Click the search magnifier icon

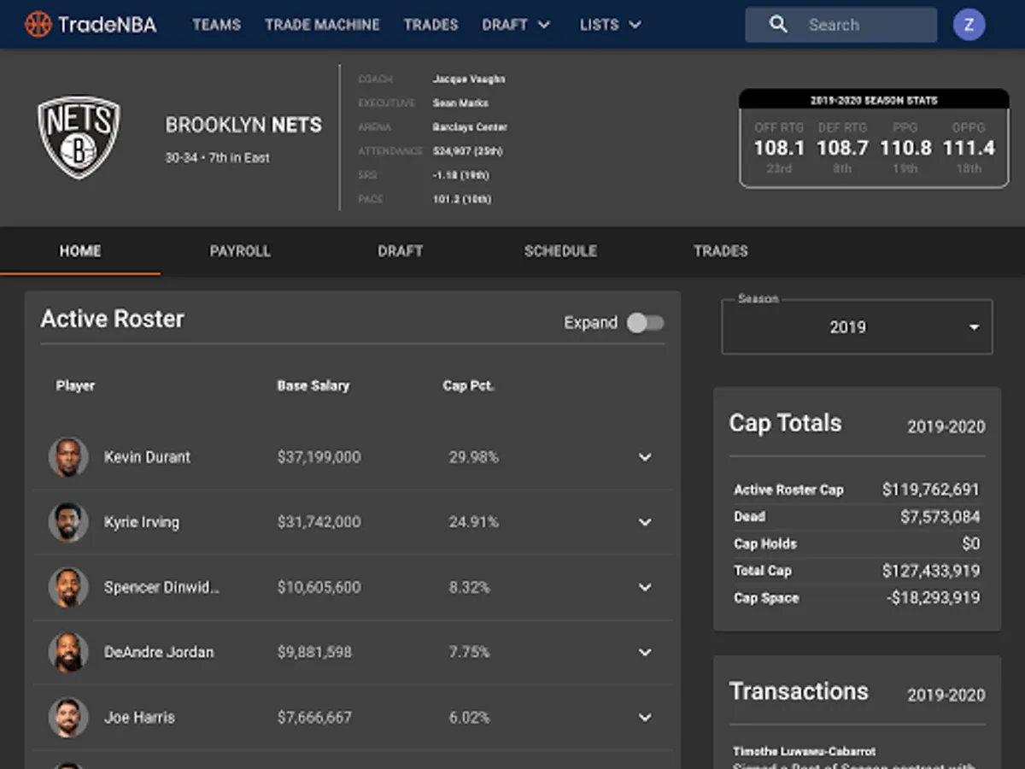pyautogui.click(x=778, y=25)
